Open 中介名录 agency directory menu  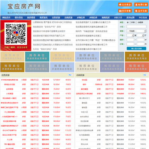pos(143,17)
